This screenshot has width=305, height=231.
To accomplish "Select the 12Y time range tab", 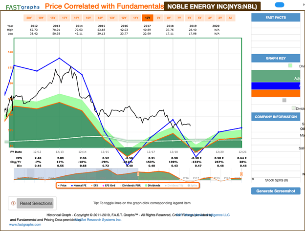I will (x=124, y=18).
